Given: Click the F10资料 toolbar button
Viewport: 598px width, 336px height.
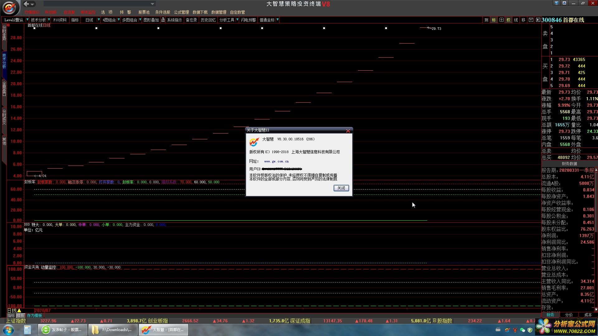Looking at the screenshot, I should 60,20.
